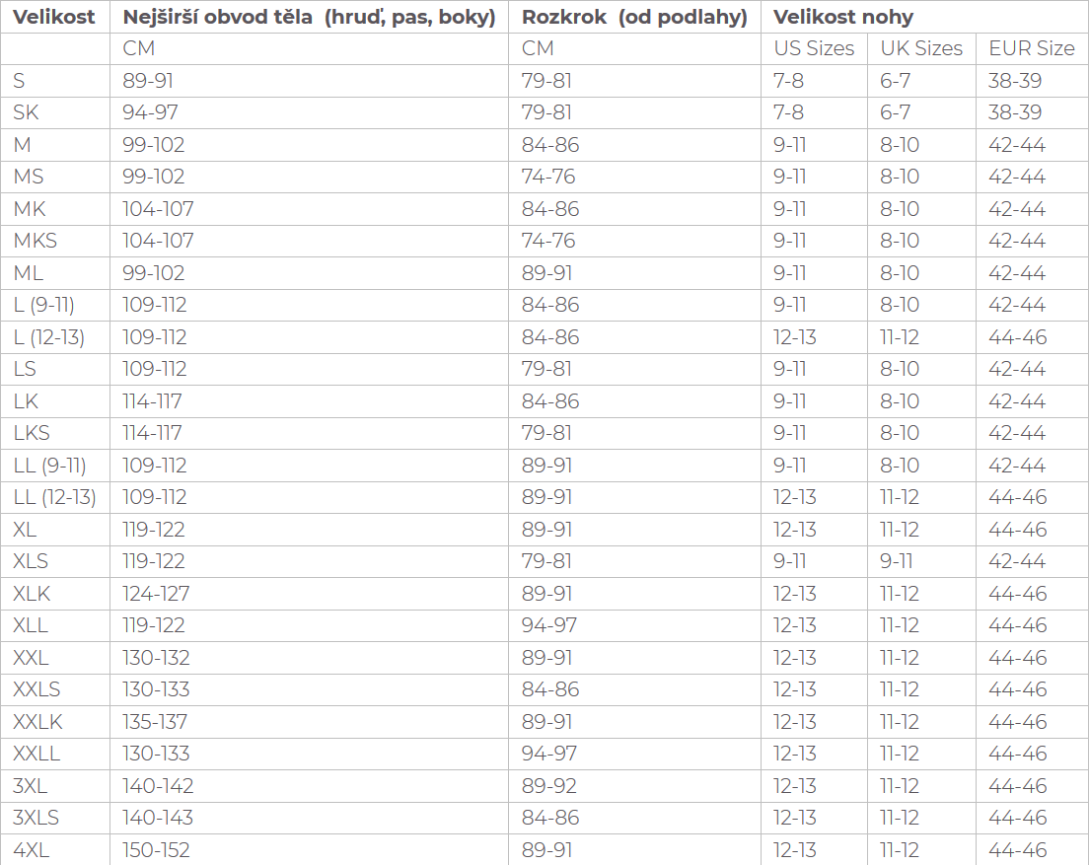Image resolution: width=1090 pixels, height=865 pixels.
Task: Select the Nejširší obvod těla column header
Action: click(309, 18)
